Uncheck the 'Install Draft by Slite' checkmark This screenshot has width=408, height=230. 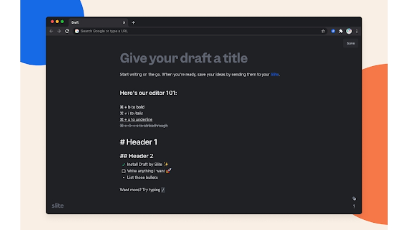tap(123, 164)
